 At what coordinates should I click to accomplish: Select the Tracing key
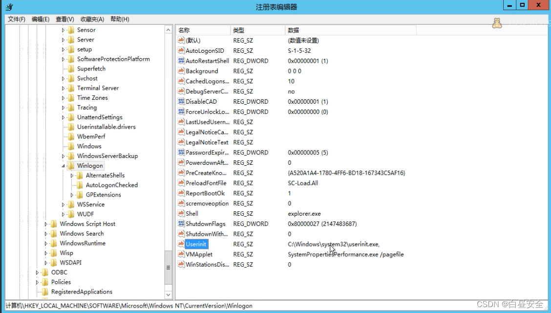pos(87,107)
